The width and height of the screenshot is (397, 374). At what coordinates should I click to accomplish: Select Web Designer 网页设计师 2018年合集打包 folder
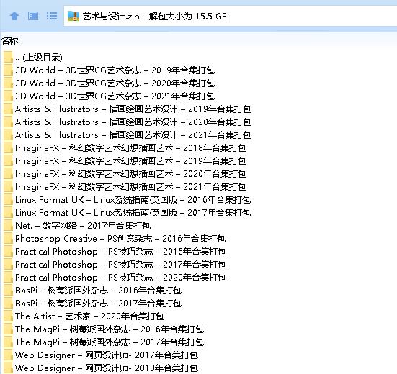pyautogui.click(x=107, y=368)
